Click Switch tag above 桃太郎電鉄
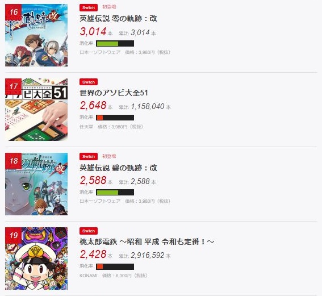Viewport: 322px width, 296px height. tap(89, 231)
